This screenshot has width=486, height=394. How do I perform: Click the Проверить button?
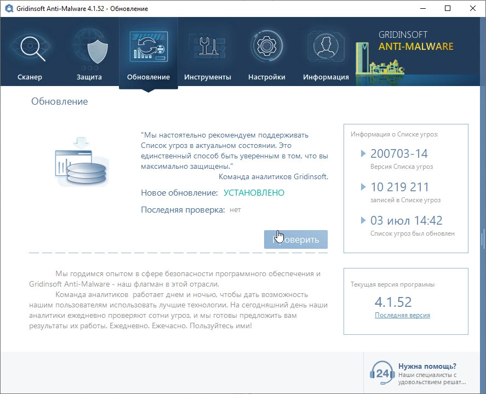click(x=296, y=239)
